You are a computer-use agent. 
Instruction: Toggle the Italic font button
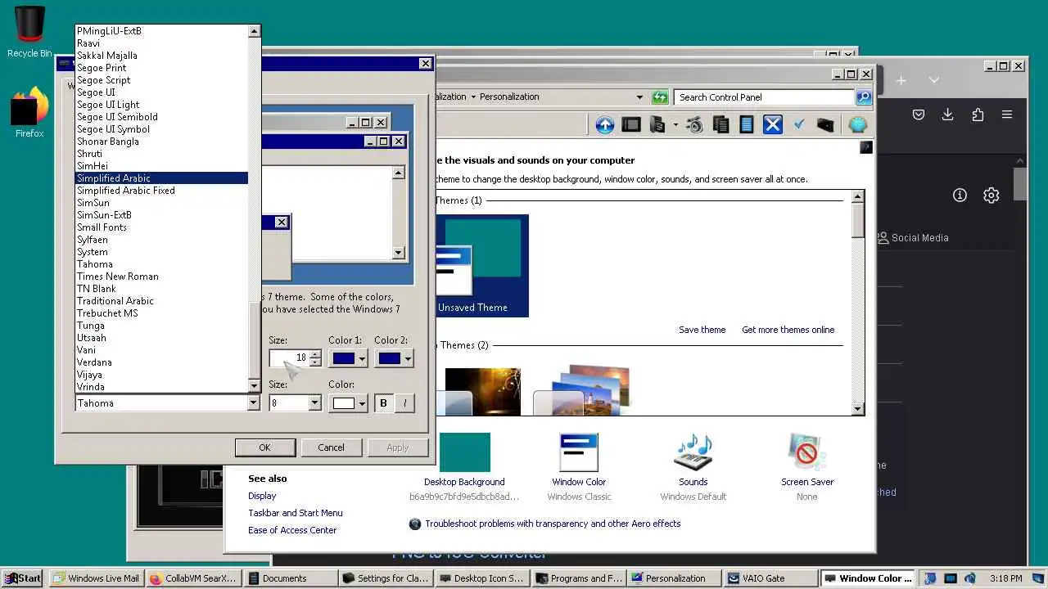pos(404,403)
